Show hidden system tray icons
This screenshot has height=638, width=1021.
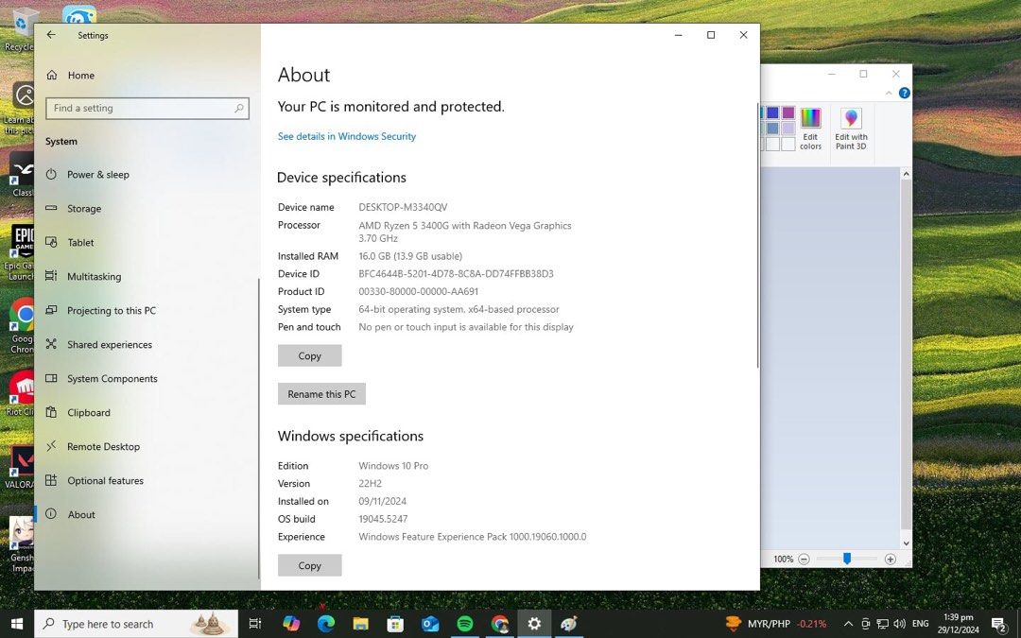(848, 624)
